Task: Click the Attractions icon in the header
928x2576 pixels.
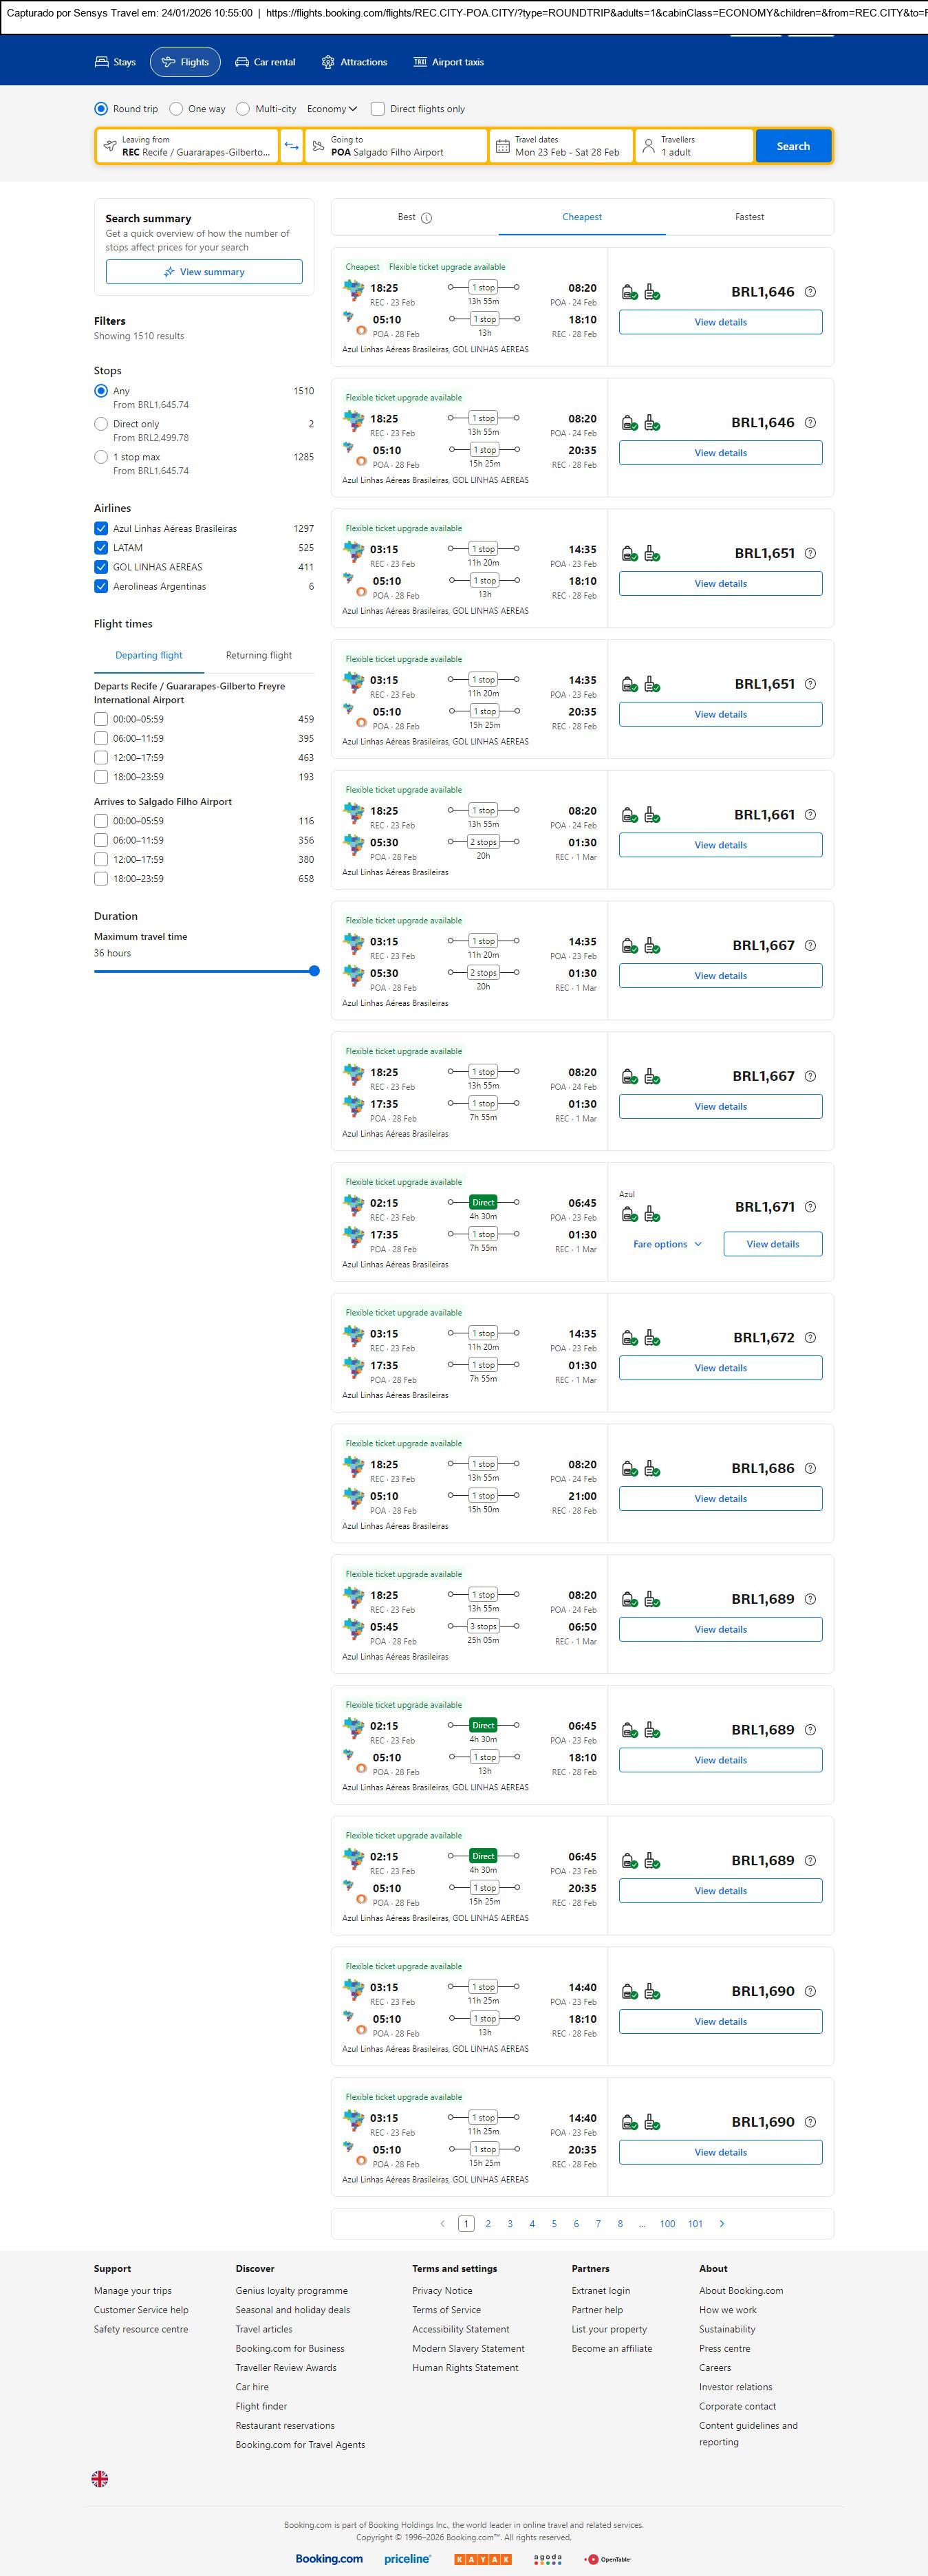Action: [328, 62]
